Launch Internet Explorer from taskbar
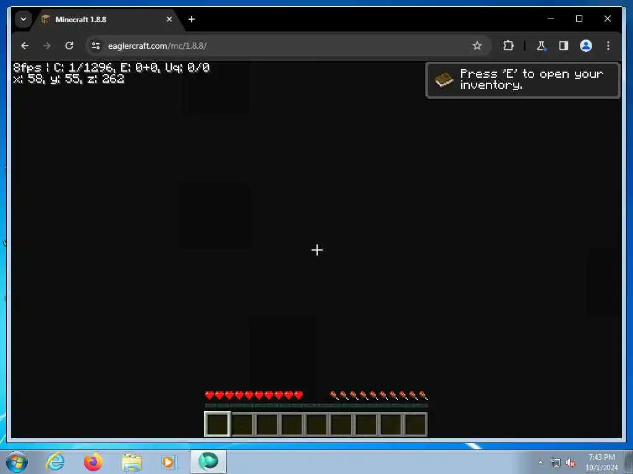 [55, 462]
